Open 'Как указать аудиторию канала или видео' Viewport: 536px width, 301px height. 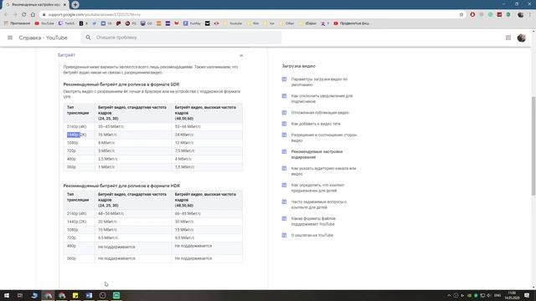[x=323, y=171]
